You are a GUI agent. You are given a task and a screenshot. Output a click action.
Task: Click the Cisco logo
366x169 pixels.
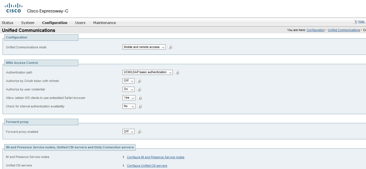pyautogui.click(x=14, y=8)
